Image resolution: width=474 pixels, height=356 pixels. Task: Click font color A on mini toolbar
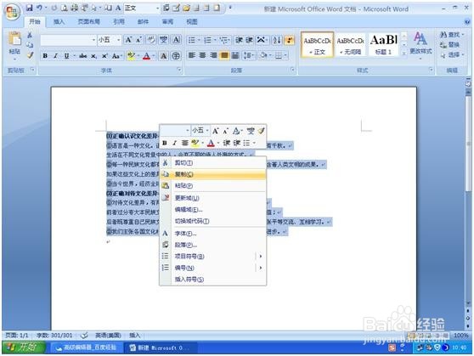(x=211, y=143)
